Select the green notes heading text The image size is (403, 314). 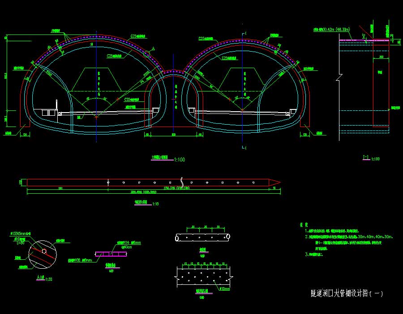point(304,224)
